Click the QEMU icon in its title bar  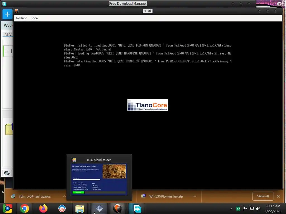click(x=16, y=11)
